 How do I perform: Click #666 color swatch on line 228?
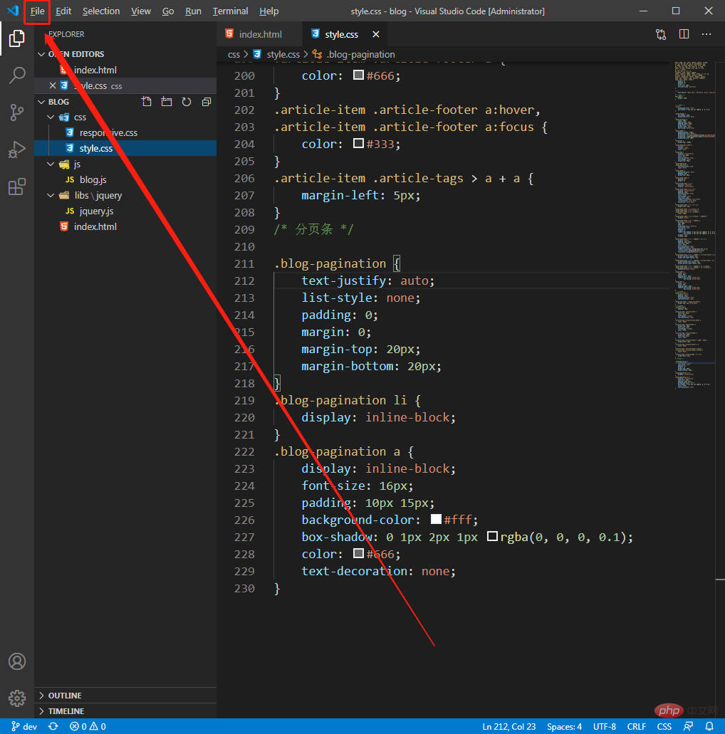pos(358,553)
